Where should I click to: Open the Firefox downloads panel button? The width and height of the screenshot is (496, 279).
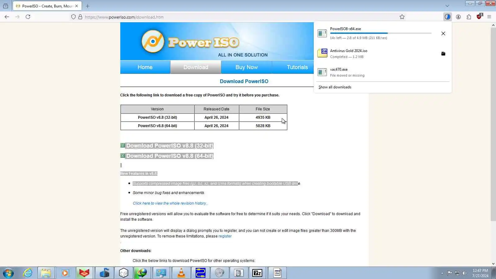(x=447, y=17)
